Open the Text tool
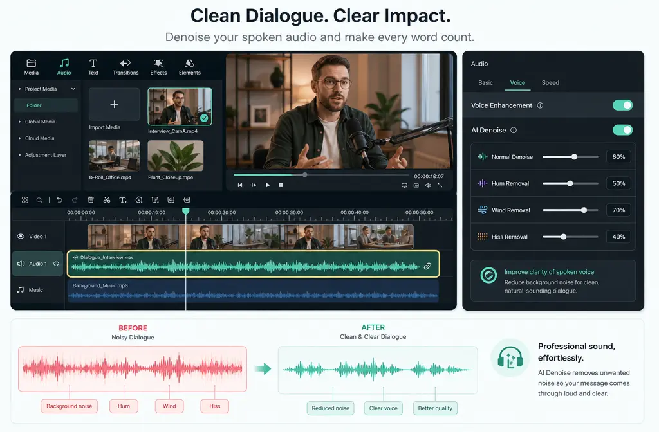Viewport: 659px width, 432px height. [93, 63]
